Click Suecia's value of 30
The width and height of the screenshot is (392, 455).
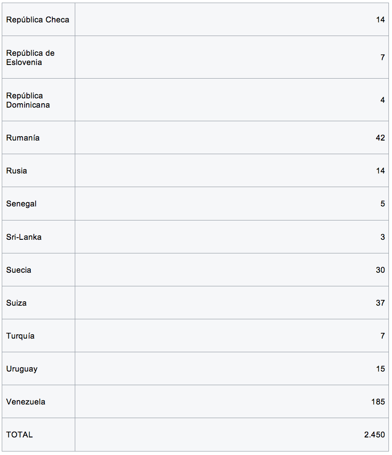(x=380, y=270)
